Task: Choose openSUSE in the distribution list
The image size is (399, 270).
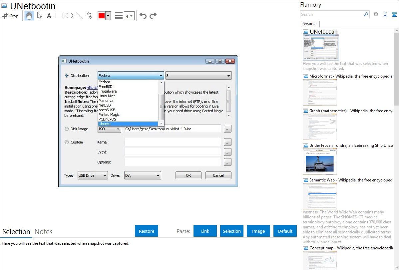Action: click(128, 110)
